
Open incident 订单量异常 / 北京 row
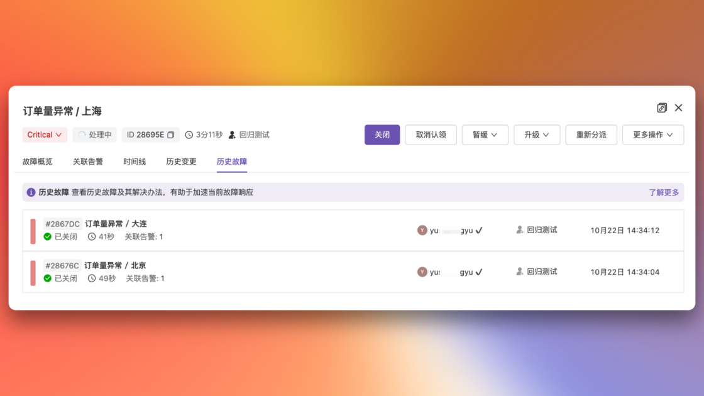[x=115, y=266]
